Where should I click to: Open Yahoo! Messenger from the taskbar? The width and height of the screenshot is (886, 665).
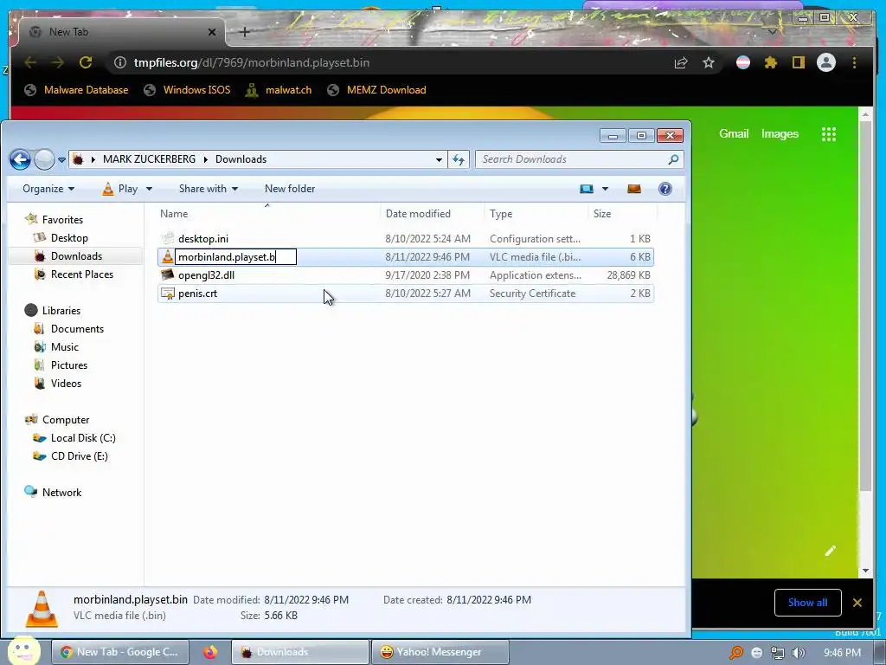point(440,652)
